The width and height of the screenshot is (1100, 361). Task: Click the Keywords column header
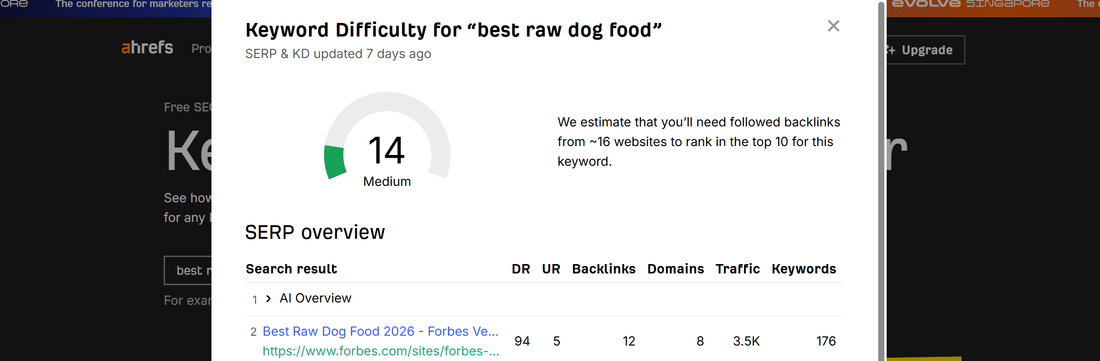click(804, 269)
